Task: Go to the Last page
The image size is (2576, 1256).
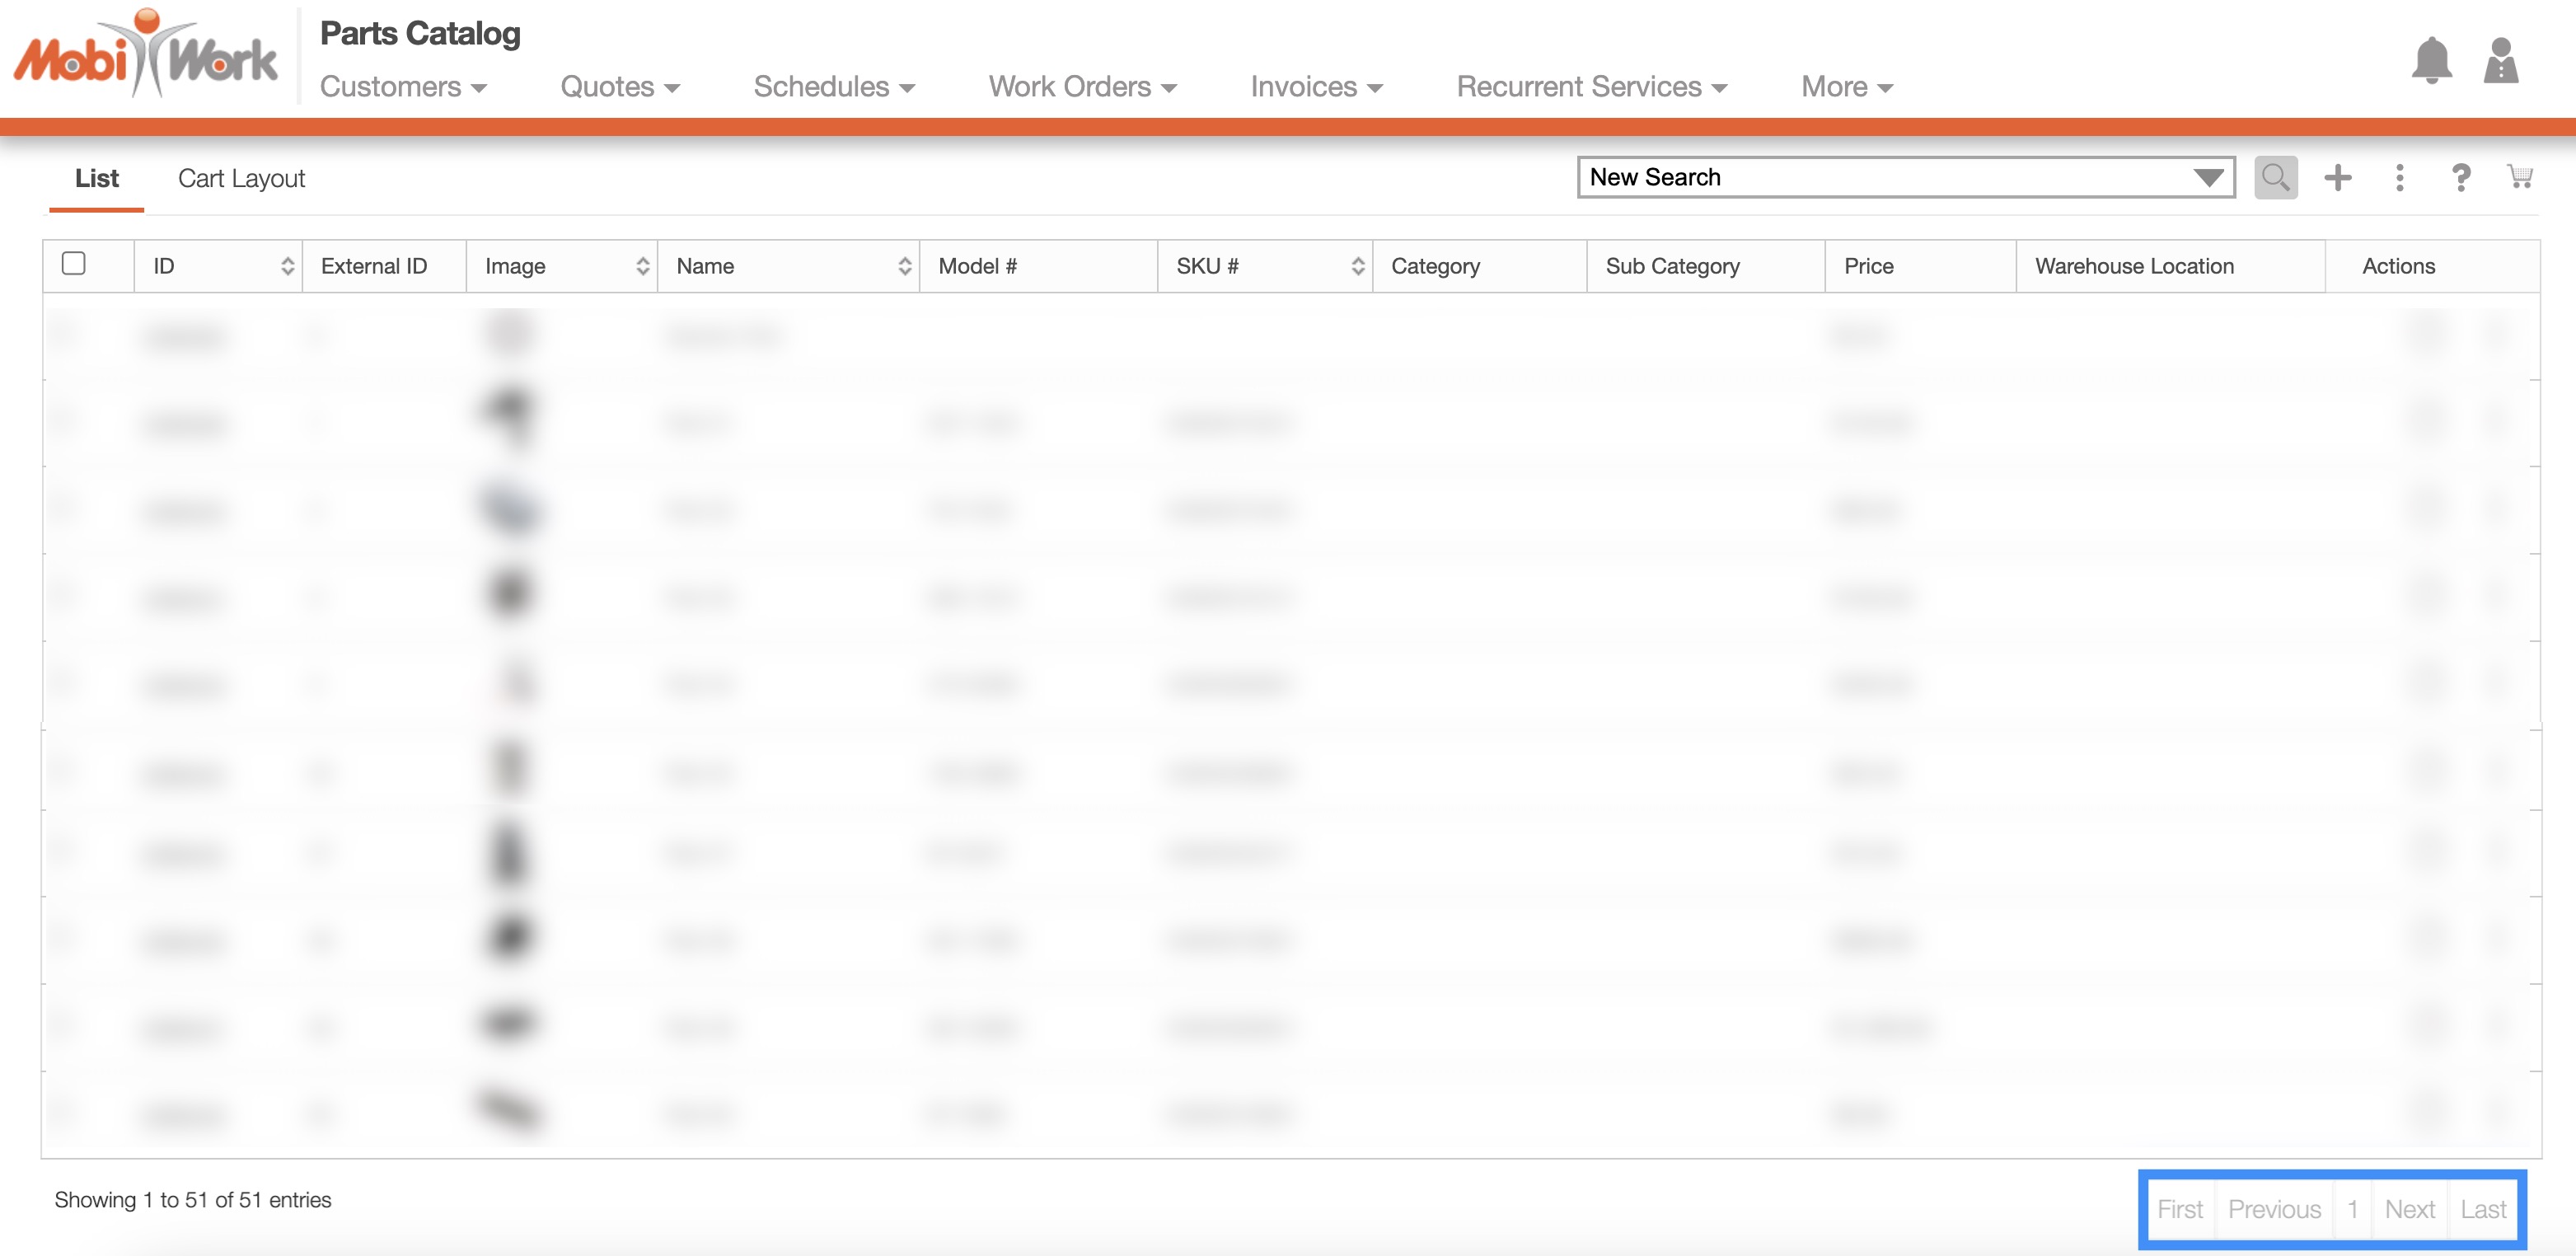Action: [2483, 1209]
